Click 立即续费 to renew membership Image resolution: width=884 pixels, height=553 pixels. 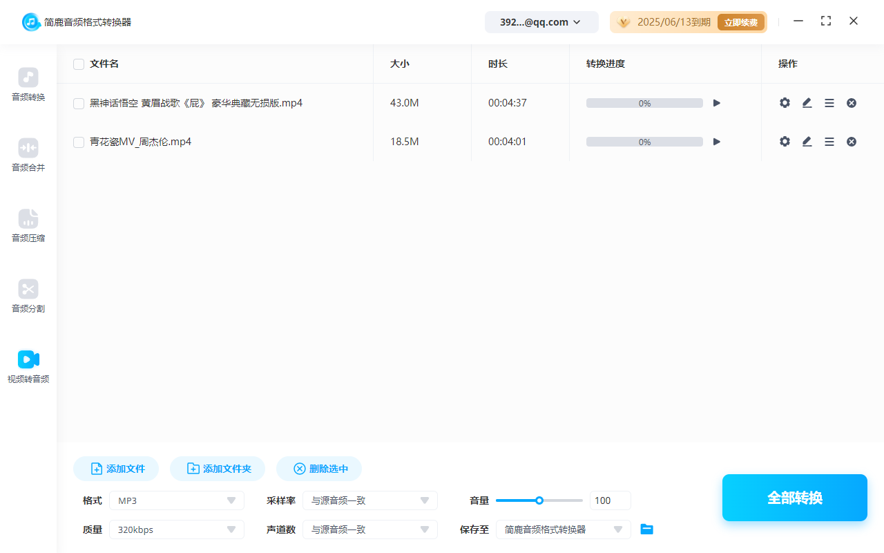point(741,21)
